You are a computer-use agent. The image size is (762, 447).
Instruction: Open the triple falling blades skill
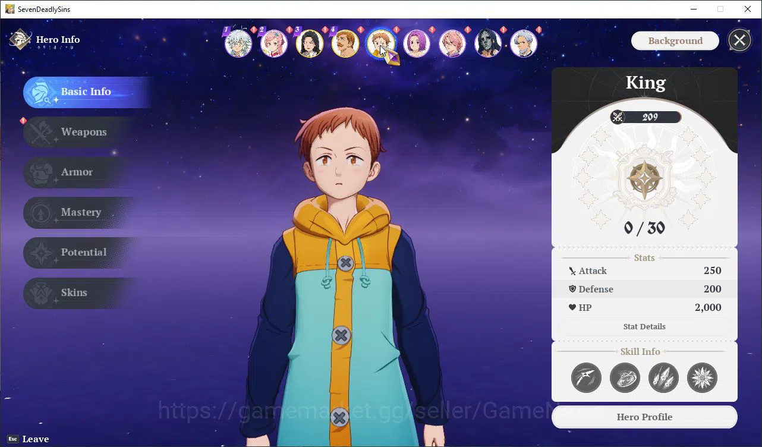pos(663,377)
